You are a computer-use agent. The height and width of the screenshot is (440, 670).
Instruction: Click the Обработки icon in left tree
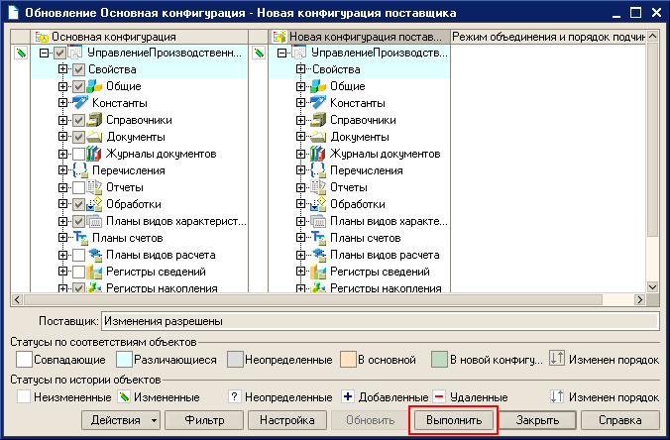coord(94,204)
